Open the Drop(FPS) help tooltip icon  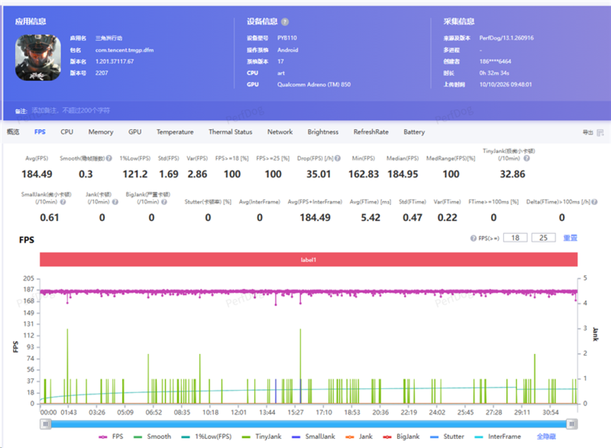338,159
